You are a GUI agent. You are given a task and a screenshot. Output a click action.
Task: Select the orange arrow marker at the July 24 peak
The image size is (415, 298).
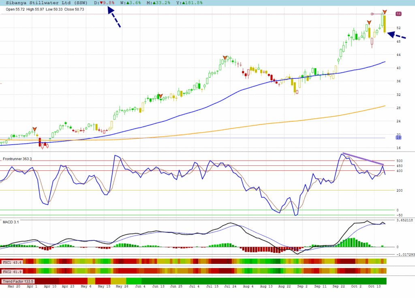[x=224, y=58]
